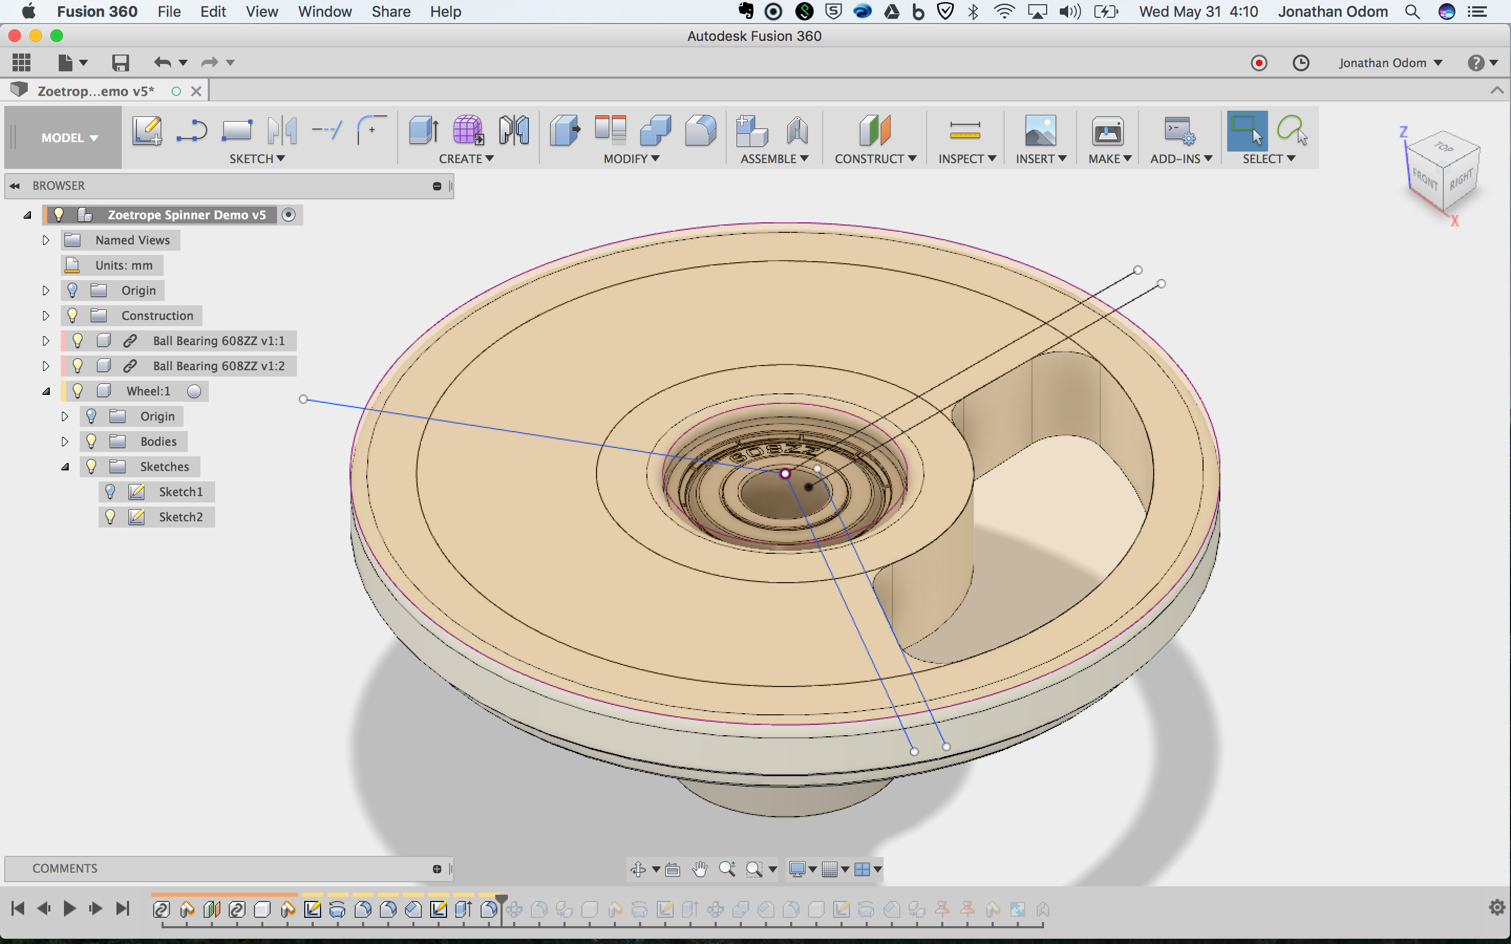Select the Extrude tool in Create

[423, 131]
